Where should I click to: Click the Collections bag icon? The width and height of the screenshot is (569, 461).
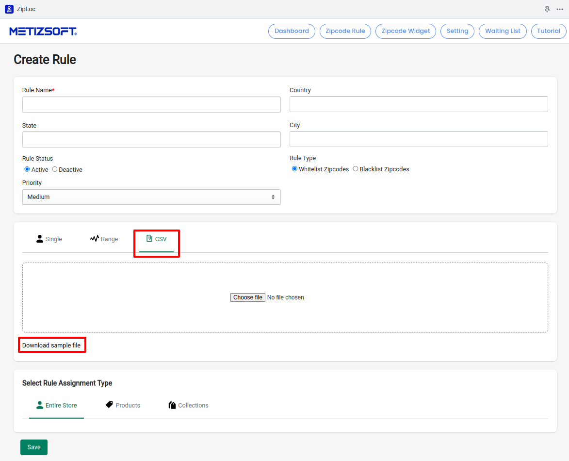[x=172, y=405]
